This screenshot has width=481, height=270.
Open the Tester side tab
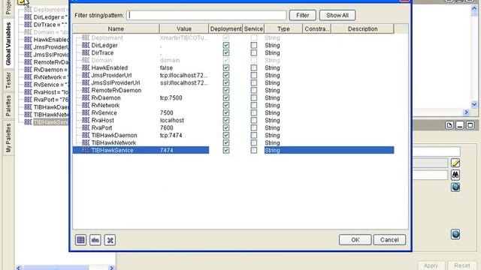8,80
